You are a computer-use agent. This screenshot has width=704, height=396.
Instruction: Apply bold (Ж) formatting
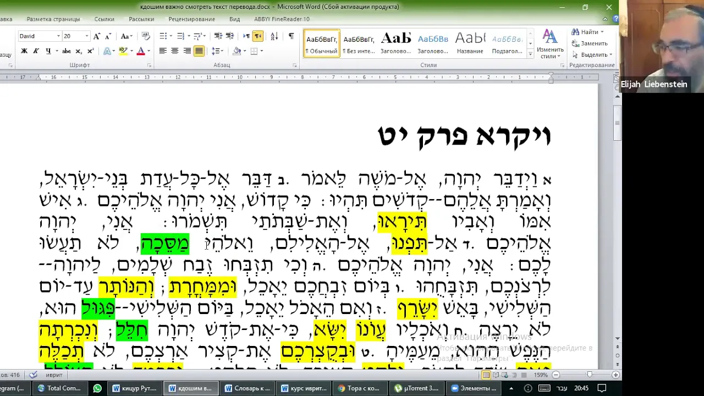[24, 51]
